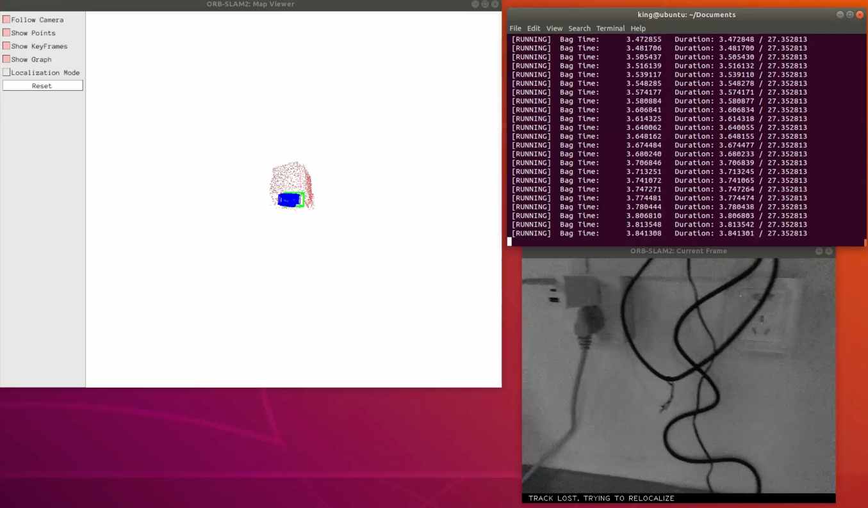This screenshot has height=508, width=868.
Task: Click the terminal input cursor
Action: [509, 242]
